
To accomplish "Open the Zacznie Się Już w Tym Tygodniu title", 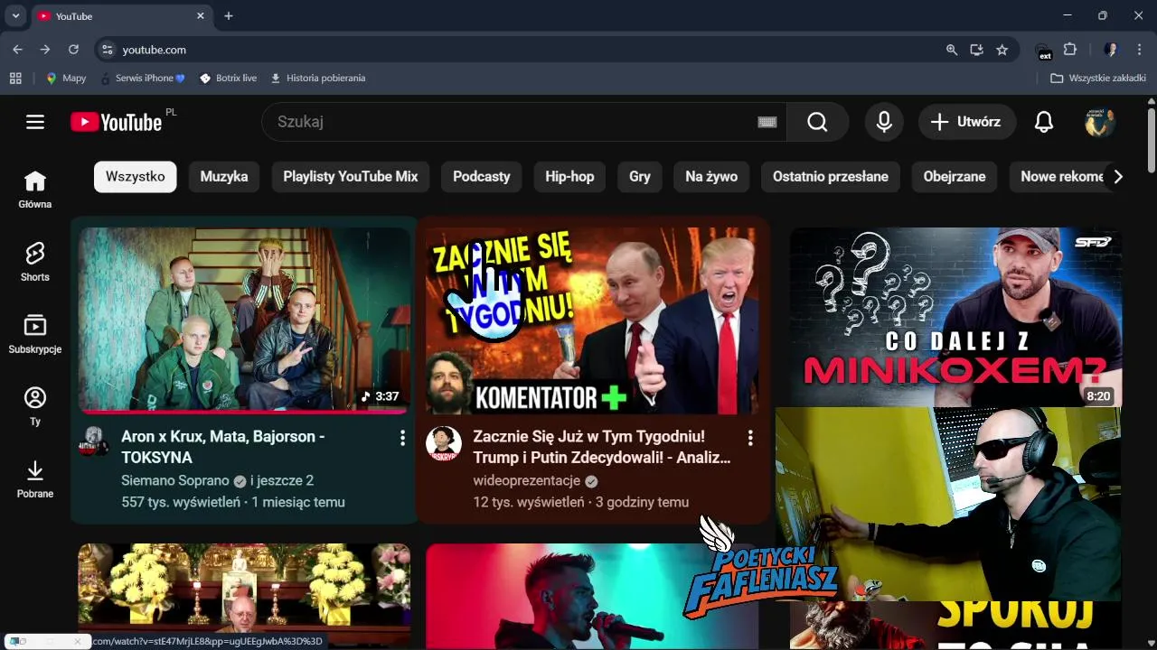I will tap(602, 447).
